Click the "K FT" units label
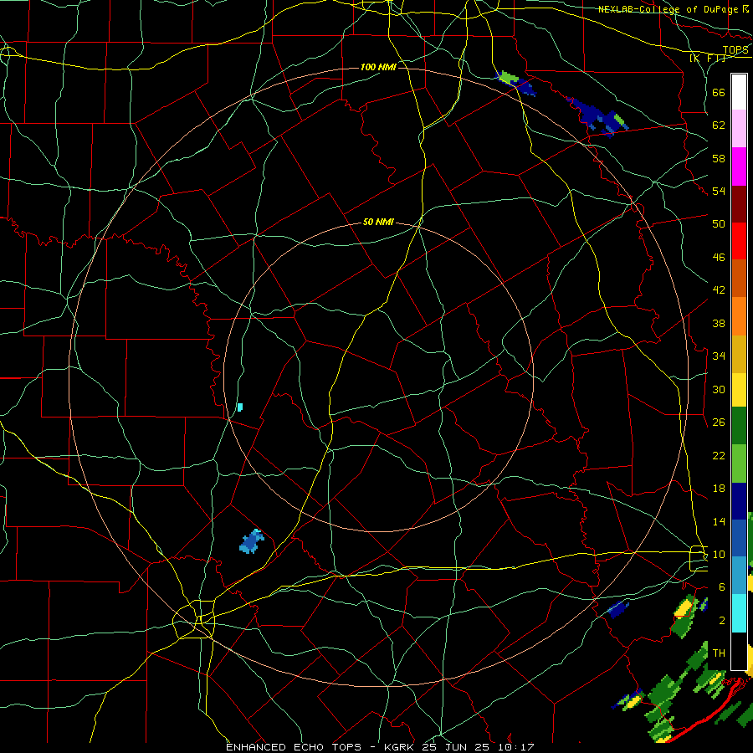 click(x=708, y=59)
